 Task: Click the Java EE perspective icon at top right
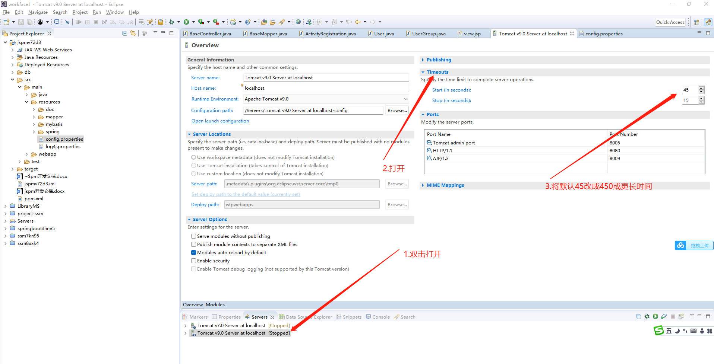[x=708, y=22]
